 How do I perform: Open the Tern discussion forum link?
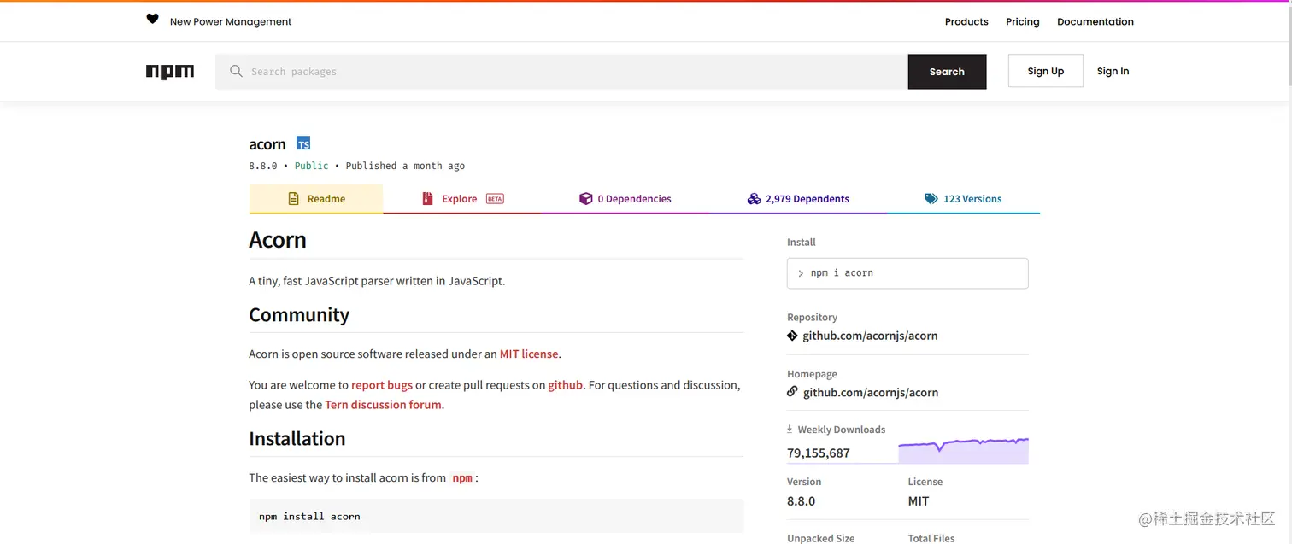click(383, 405)
